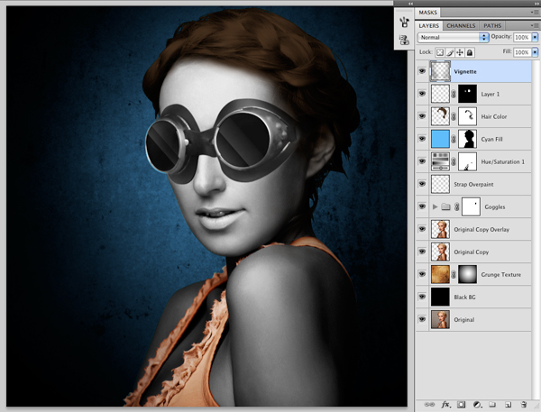Screen dimensions: 541x412
Task: Click link icon on Hue/Saturation 1 layer
Action: point(454,161)
